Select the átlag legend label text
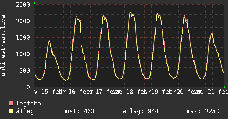Image resolution: width=228 pixels, height=119 pixels. pyautogui.click(x=25, y=111)
